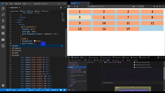Select 'span' autocomplete suggestion
Viewport: 165px width, 93px height.
point(16,53)
